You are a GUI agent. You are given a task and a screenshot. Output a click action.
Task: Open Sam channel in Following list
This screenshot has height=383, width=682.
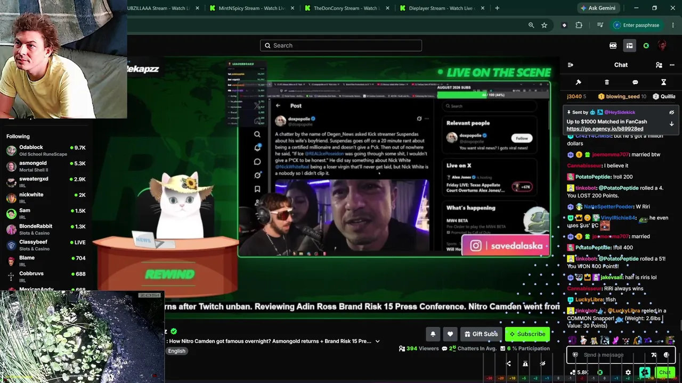click(x=46, y=214)
